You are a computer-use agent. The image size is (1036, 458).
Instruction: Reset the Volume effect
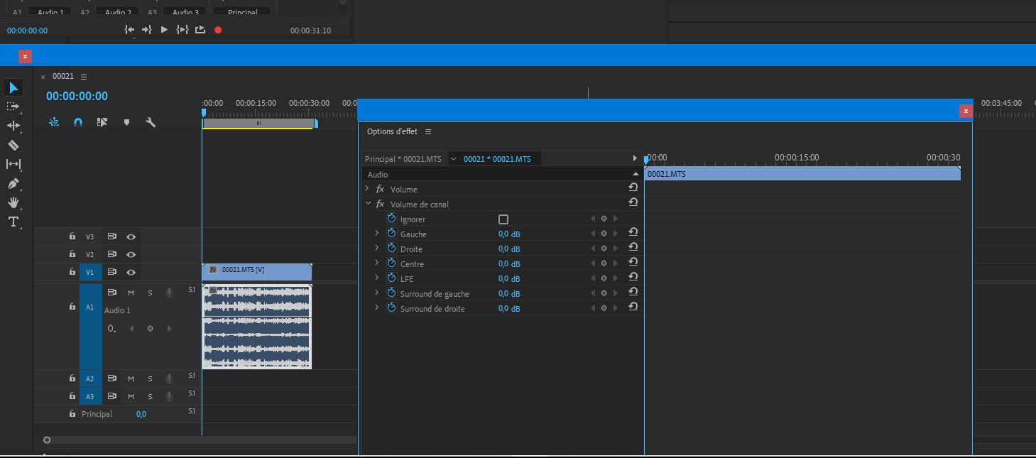633,187
